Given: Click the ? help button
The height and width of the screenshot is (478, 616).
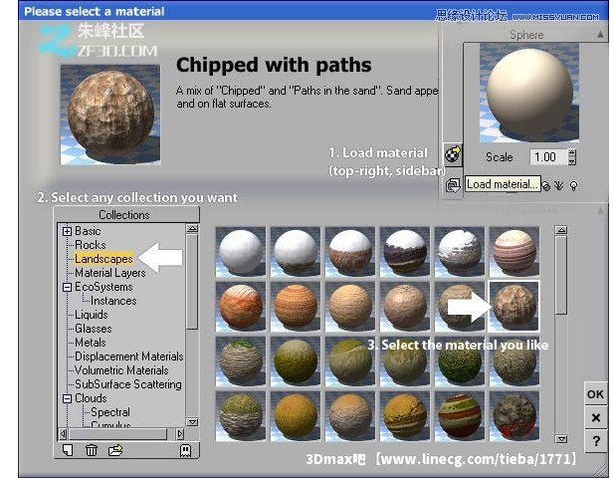Looking at the screenshot, I should [x=595, y=440].
